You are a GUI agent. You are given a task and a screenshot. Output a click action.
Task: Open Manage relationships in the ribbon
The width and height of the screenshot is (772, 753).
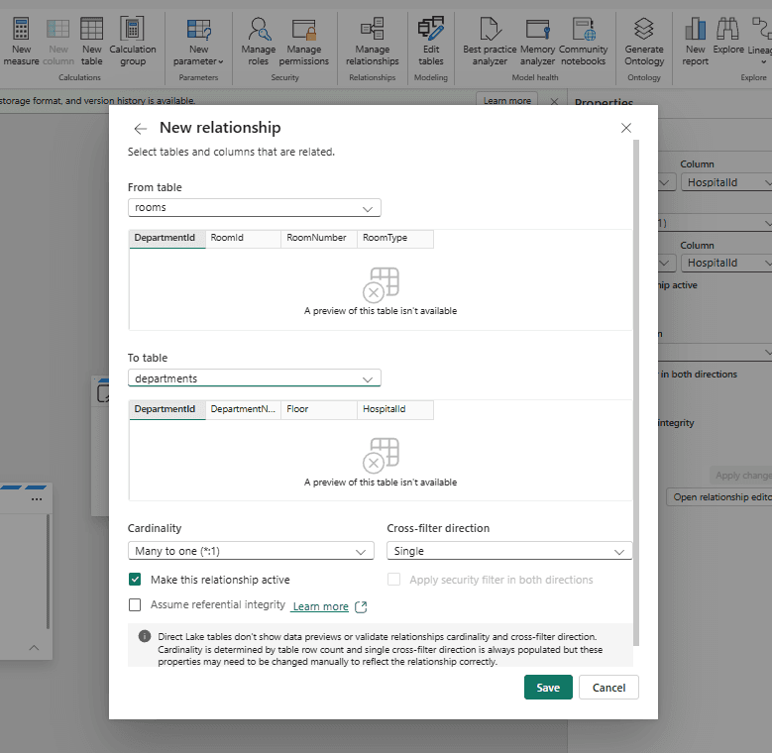[x=373, y=42]
